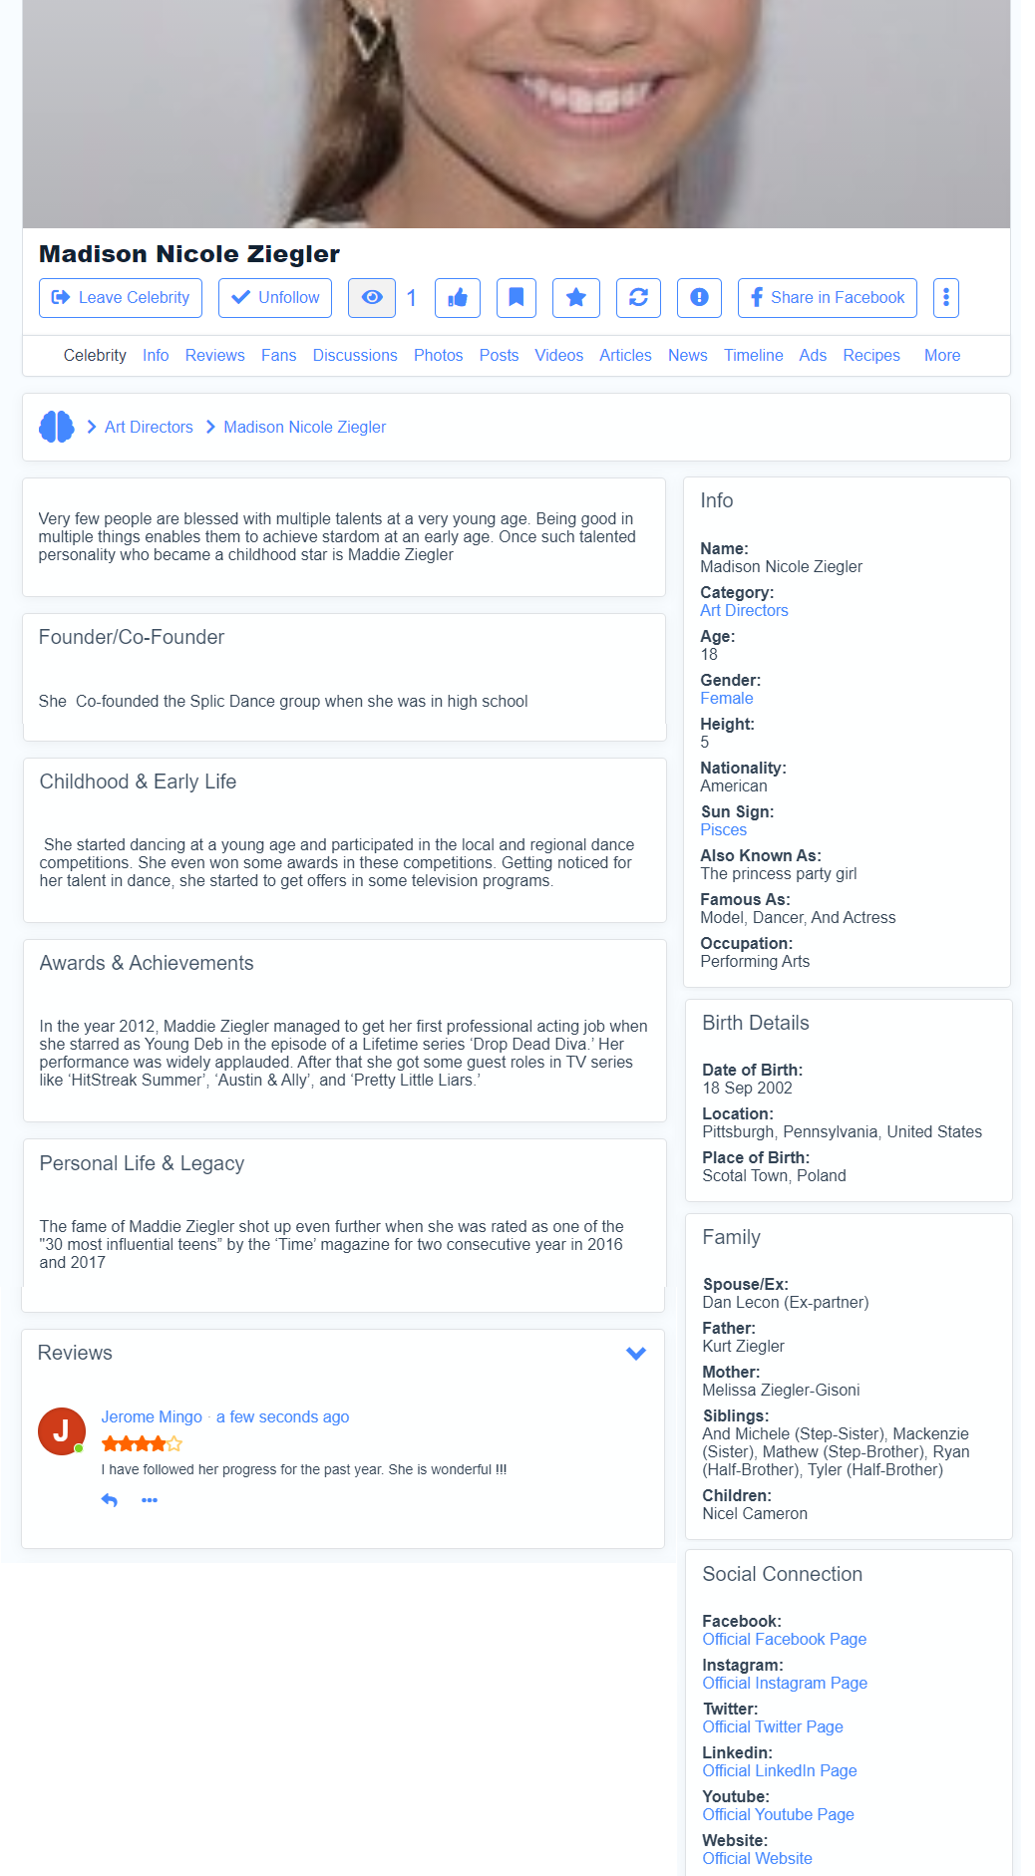Click Share in Facebook button
This screenshot has width=1035, height=1876.
pos(828,298)
